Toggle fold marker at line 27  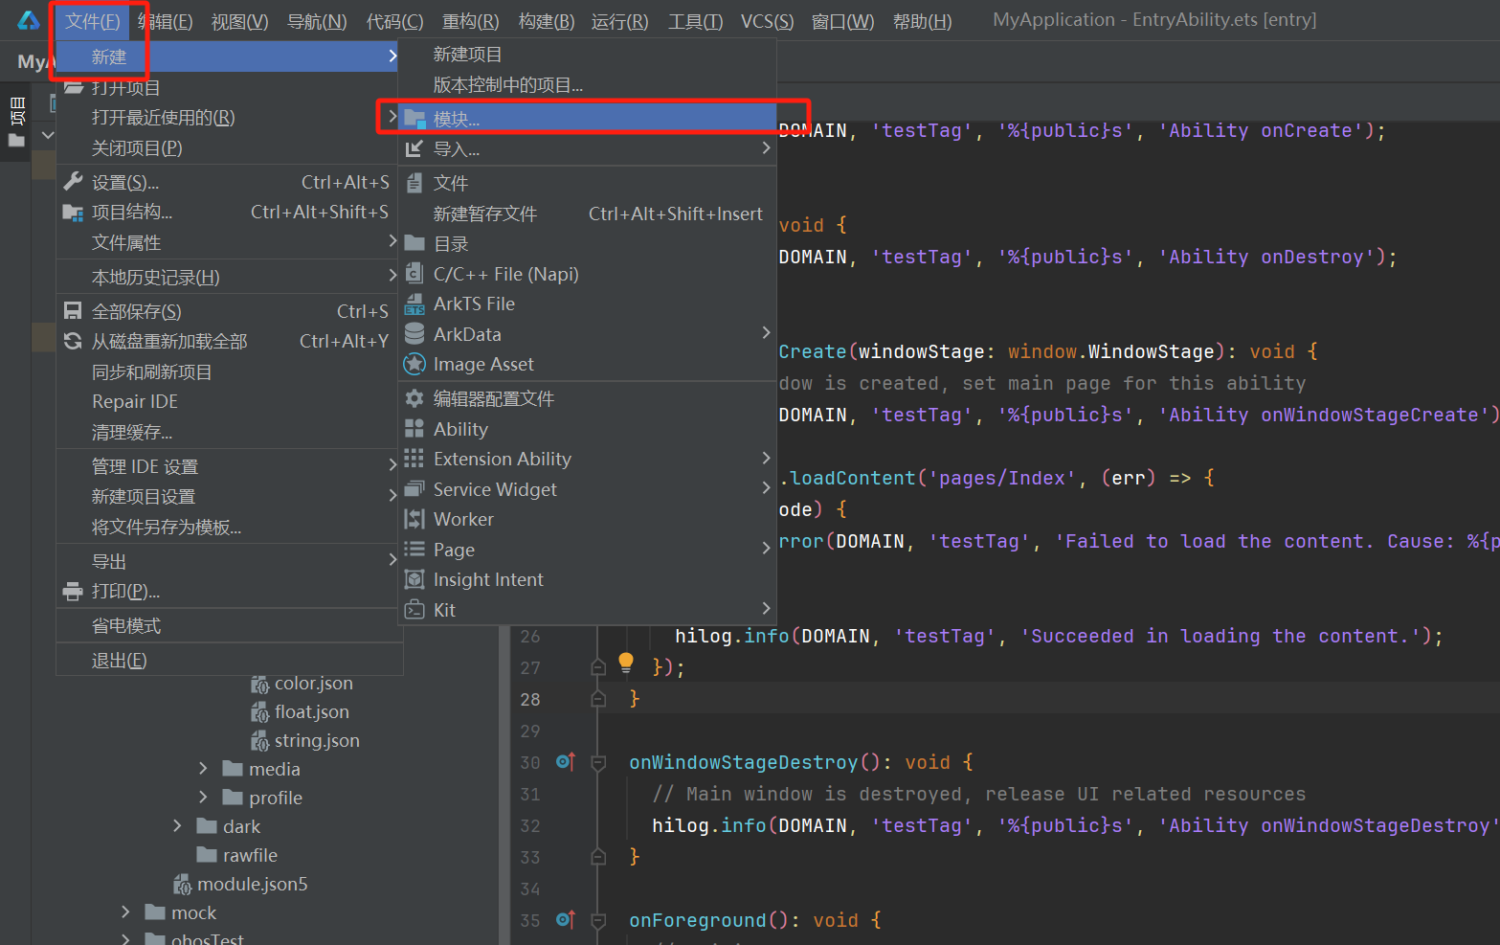tap(598, 667)
